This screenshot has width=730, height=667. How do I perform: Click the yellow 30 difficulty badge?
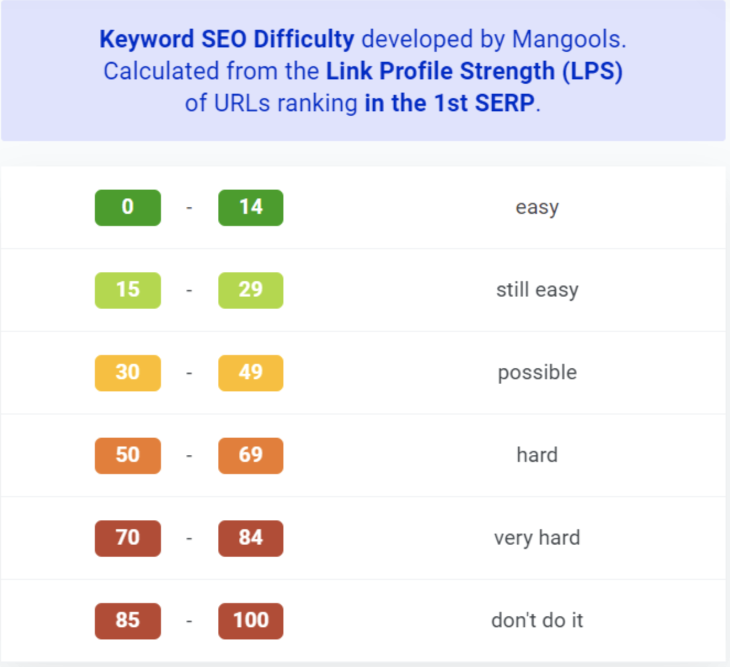click(127, 373)
